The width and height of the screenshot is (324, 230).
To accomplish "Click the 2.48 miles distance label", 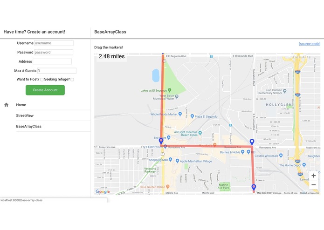I will (x=111, y=56).
